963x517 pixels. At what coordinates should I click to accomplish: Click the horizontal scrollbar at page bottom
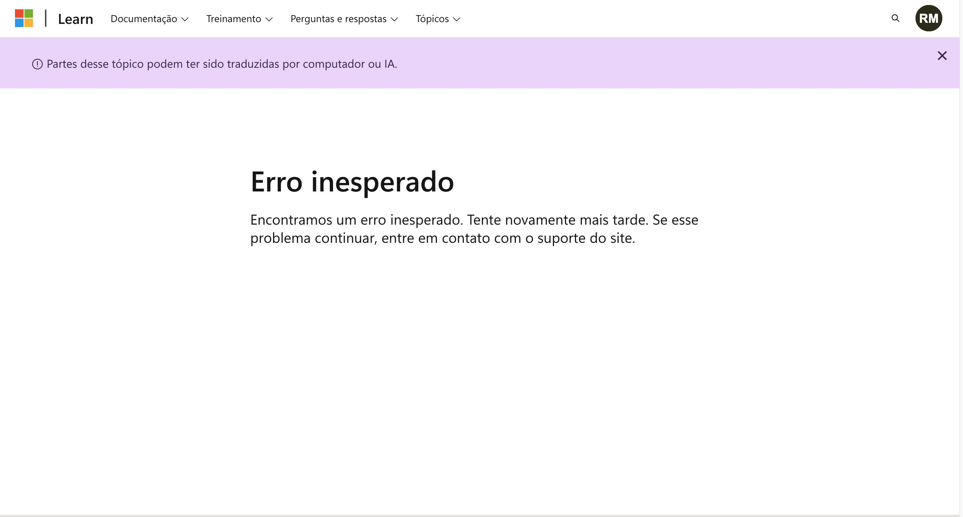(x=479, y=516)
